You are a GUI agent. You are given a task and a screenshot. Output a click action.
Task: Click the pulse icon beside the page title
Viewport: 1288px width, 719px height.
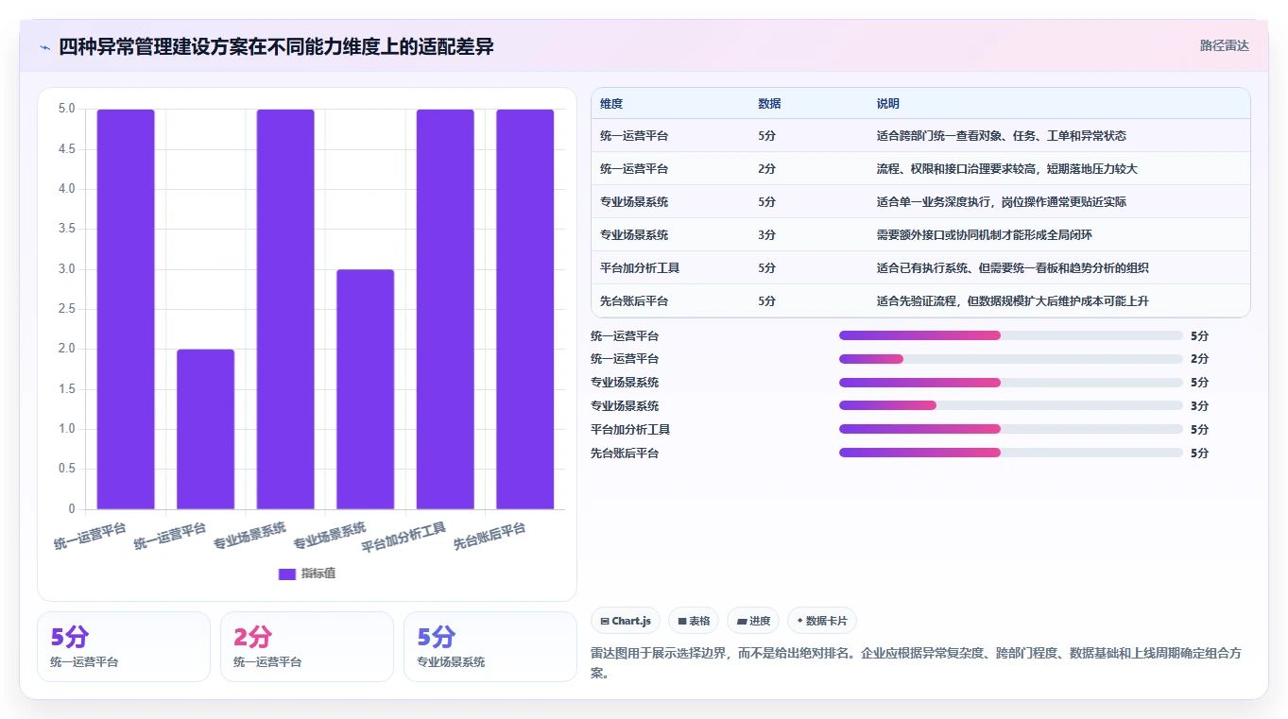click(44, 46)
